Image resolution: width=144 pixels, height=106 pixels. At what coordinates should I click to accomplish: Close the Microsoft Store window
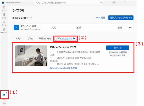click(x=135, y=2)
